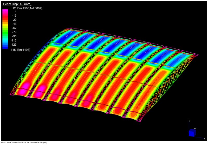Pick the Y axis label on the triad
The image size is (208, 145).
[x=195, y=129]
